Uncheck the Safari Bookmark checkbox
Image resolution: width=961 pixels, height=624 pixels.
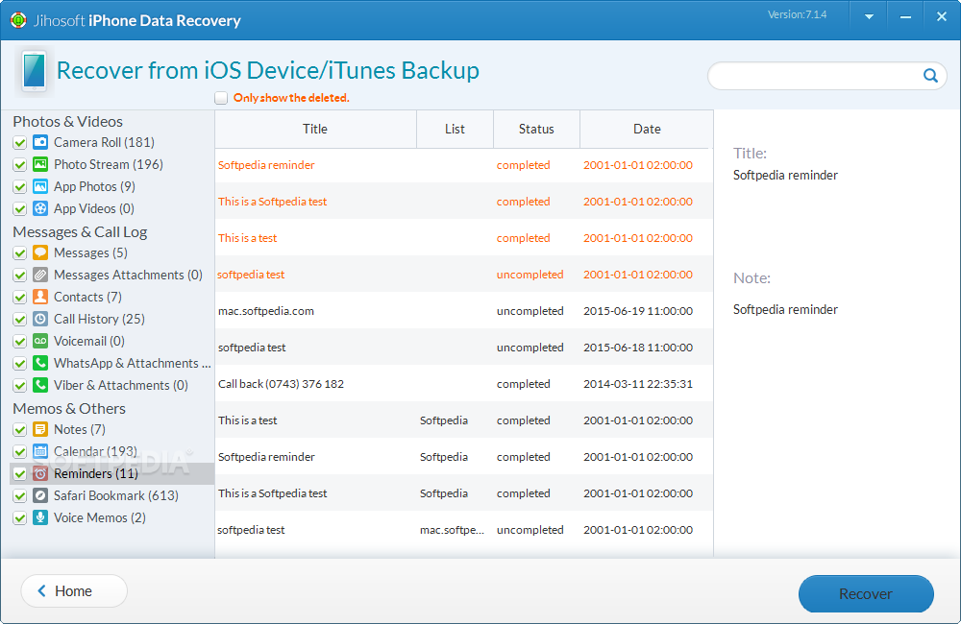coord(19,495)
